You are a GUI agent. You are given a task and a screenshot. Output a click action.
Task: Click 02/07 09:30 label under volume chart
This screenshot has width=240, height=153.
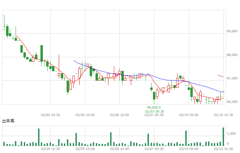(x=154, y=149)
